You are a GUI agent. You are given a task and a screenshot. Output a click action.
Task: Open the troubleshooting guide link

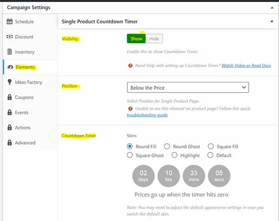(x=147, y=115)
